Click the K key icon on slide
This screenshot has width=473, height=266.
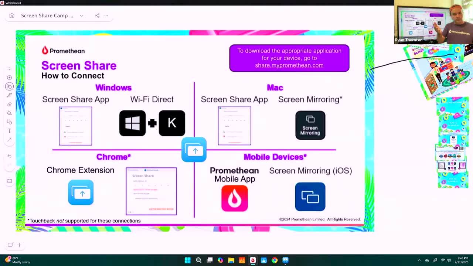tap(172, 123)
